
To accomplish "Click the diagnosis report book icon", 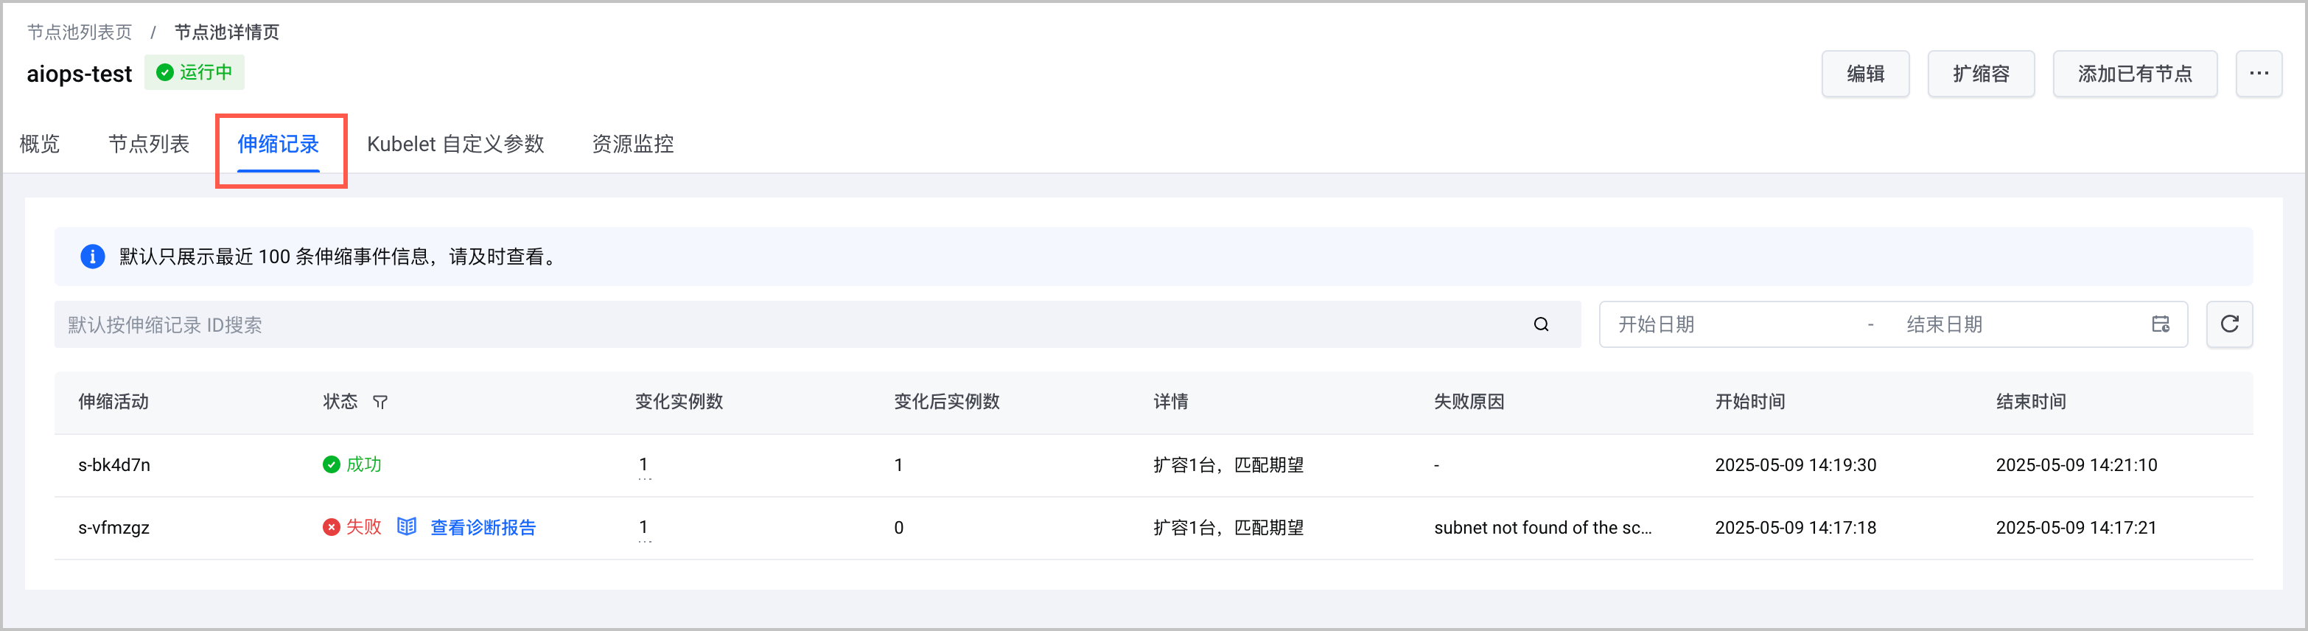I will pyautogui.click(x=407, y=527).
